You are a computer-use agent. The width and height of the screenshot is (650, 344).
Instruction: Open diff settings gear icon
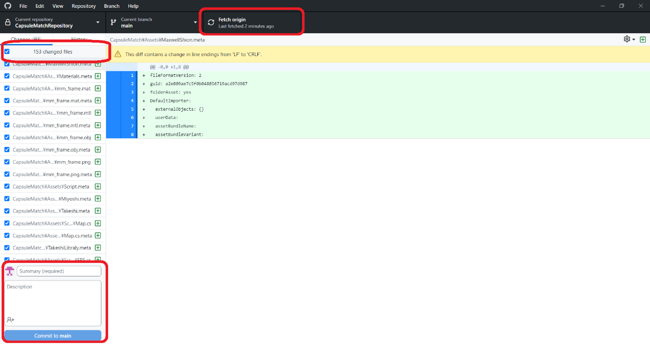tap(627, 39)
